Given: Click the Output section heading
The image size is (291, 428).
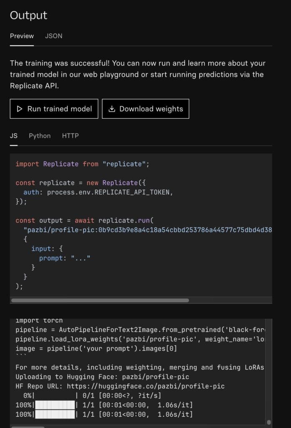Looking at the screenshot, I should 29,15.
